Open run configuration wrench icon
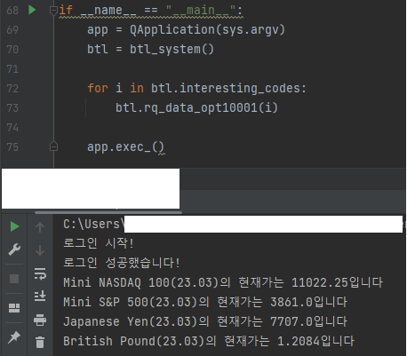 point(14,249)
